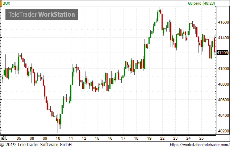The width and height of the screenshot is (230, 148).
Task: Open the workstation.teletrader.com link
Action: [200, 145]
